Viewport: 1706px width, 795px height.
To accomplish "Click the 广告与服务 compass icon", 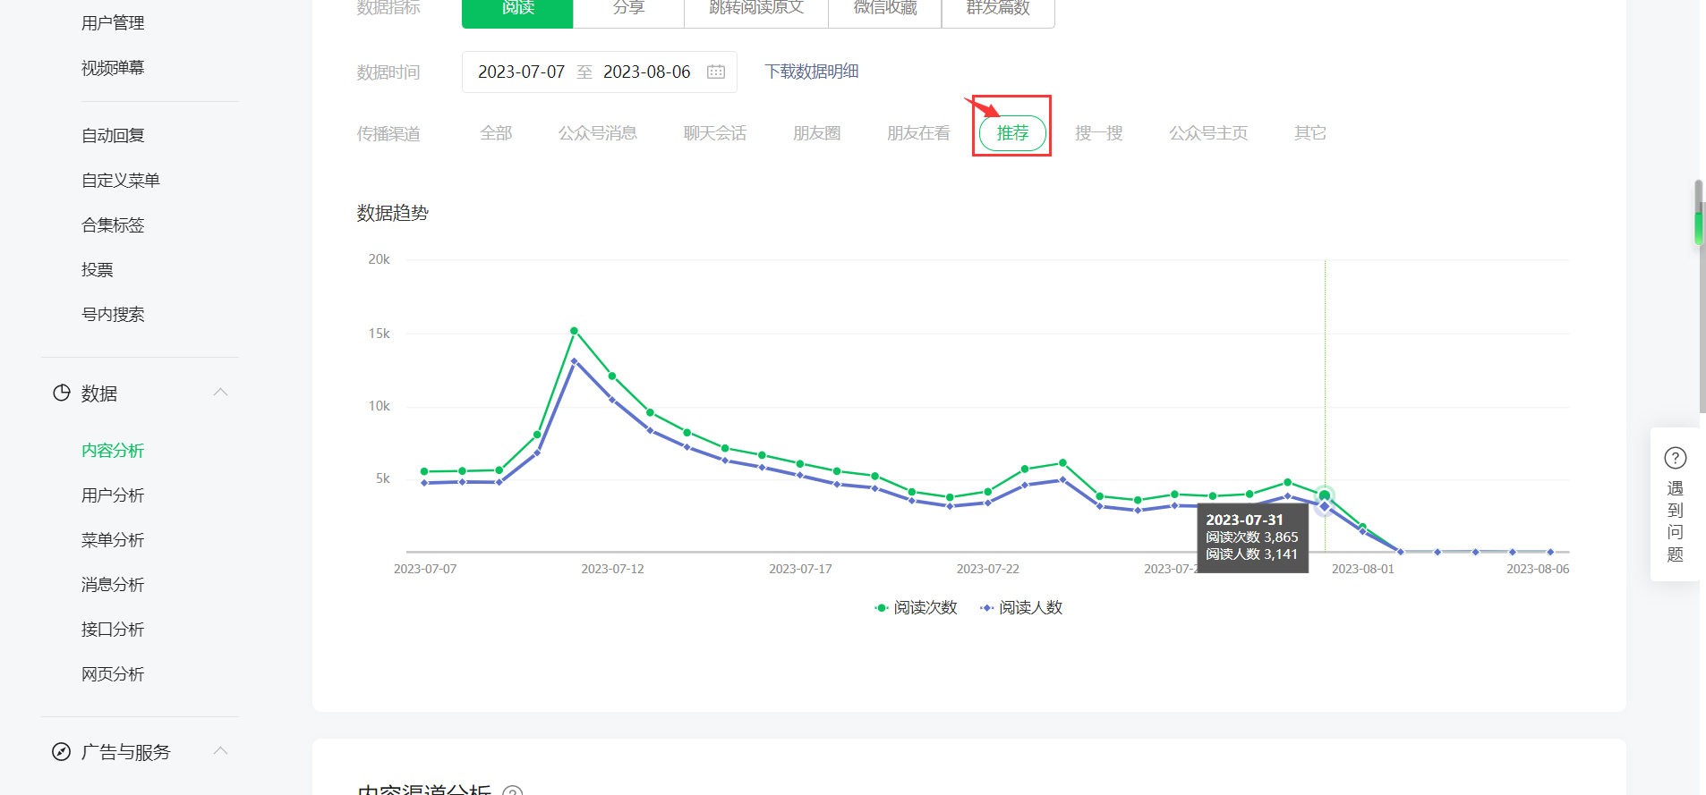I will pos(61,751).
